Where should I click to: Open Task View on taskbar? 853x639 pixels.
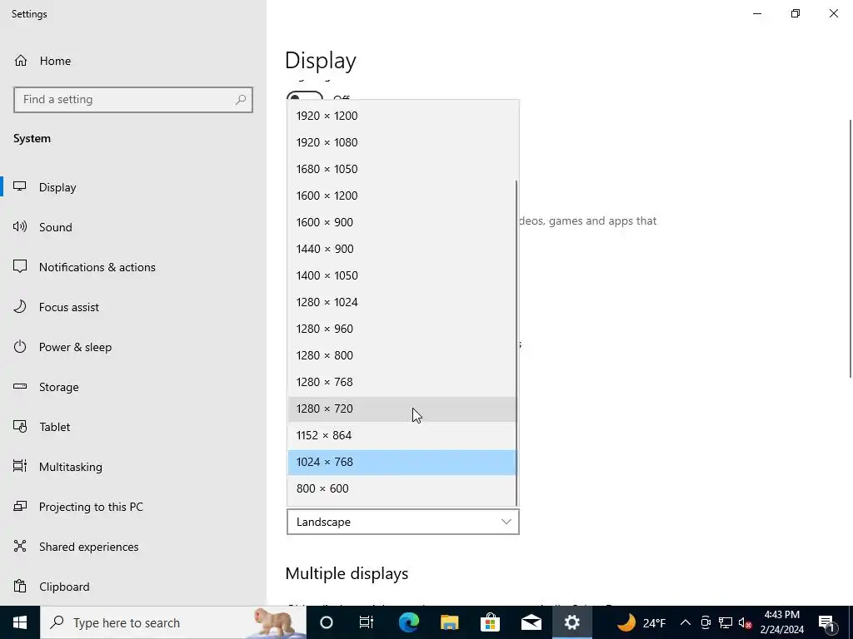pos(367,622)
